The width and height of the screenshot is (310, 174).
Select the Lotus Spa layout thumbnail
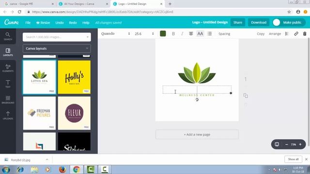click(39, 77)
